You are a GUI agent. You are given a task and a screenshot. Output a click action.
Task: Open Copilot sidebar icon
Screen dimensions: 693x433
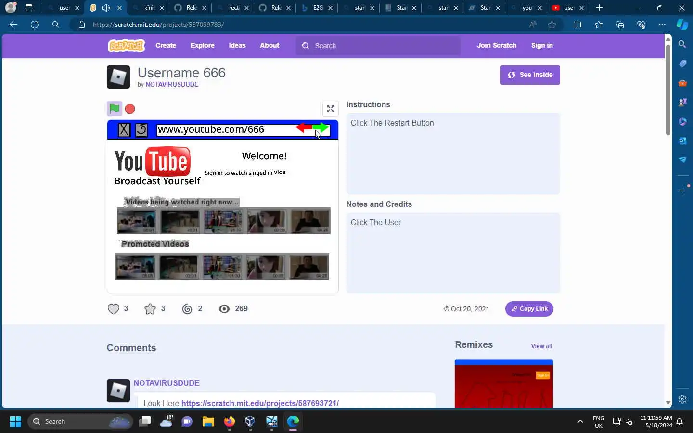[x=682, y=24]
